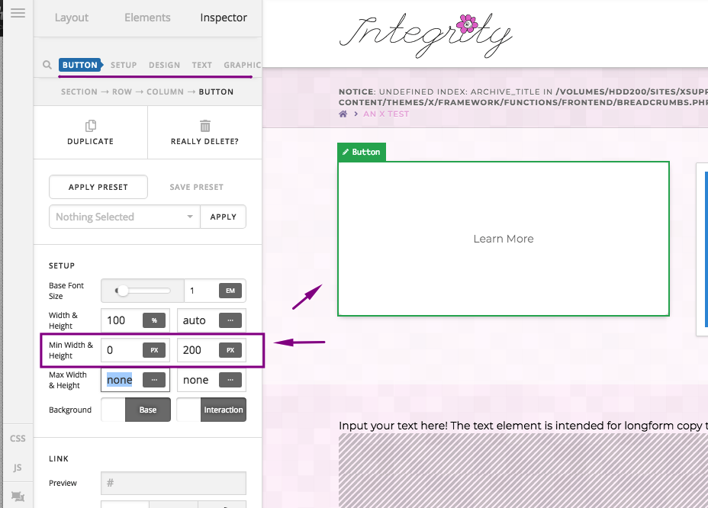708x508 pixels.
Task: Toggle PX unit on Min Height
Action: (230, 350)
